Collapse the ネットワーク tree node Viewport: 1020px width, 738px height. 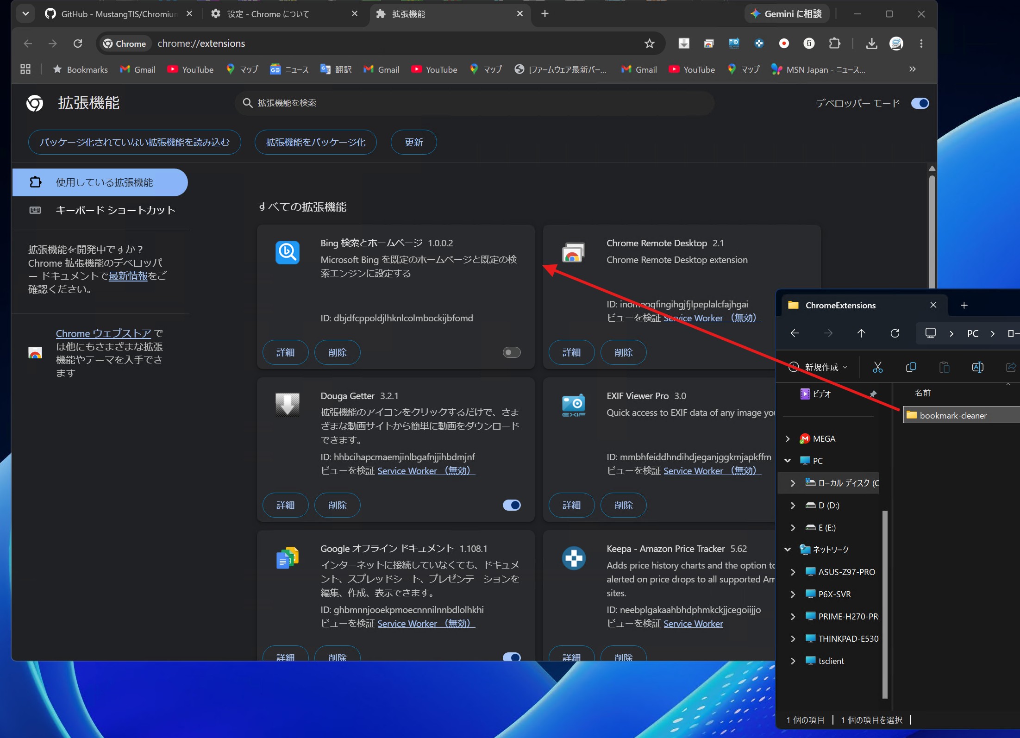(x=788, y=550)
